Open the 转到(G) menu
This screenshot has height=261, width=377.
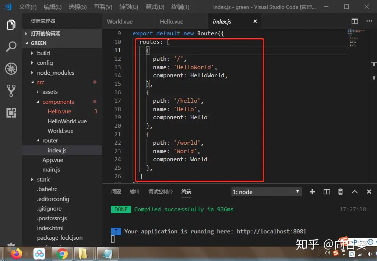pos(128,7)
